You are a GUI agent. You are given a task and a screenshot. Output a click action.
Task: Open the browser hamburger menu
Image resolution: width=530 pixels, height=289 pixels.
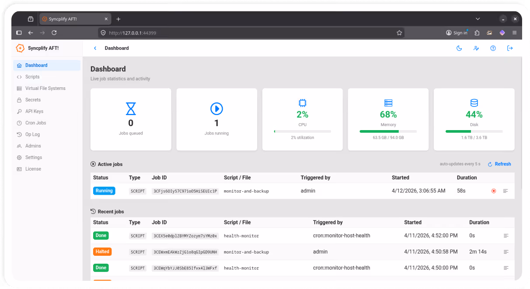pos(514,33)
